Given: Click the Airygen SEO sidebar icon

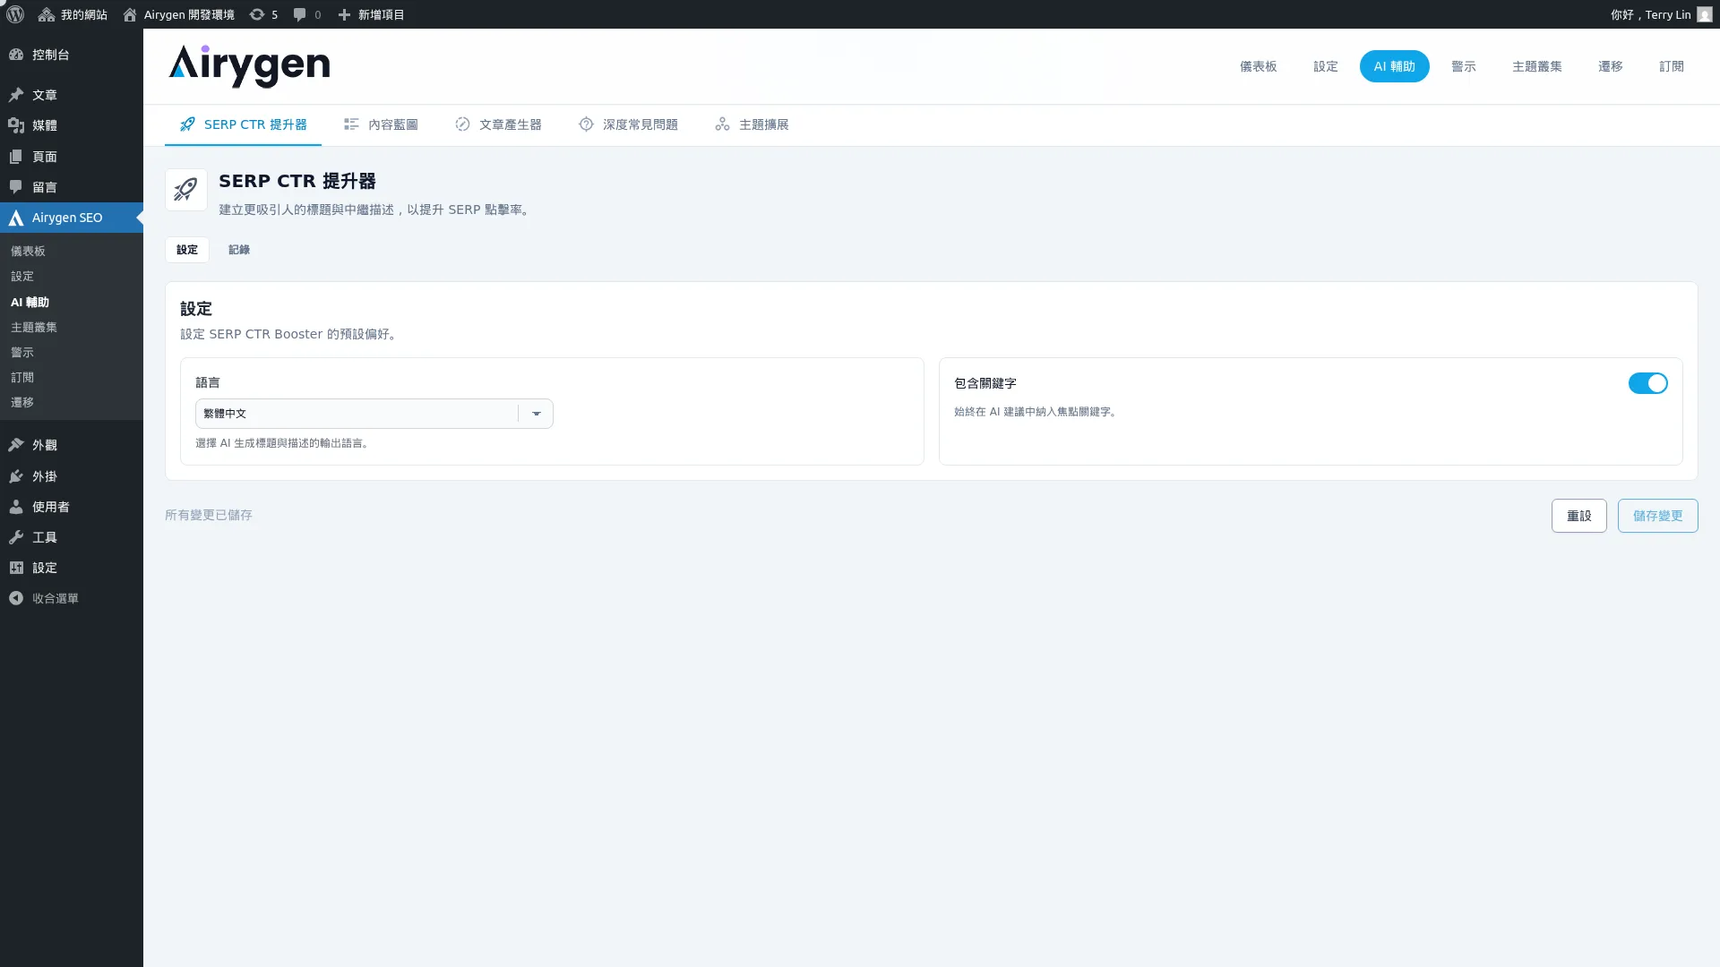Looking at the screenshot, I should click(16, 218).
